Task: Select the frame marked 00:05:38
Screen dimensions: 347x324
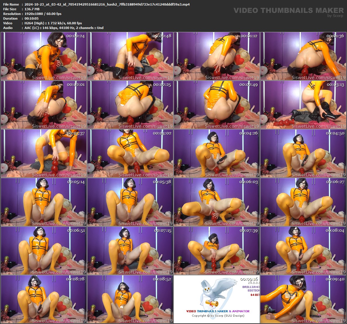Action: point(130,202)
